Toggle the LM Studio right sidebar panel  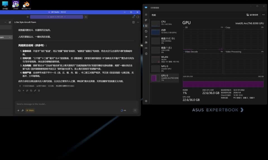[x=138, y=17]
